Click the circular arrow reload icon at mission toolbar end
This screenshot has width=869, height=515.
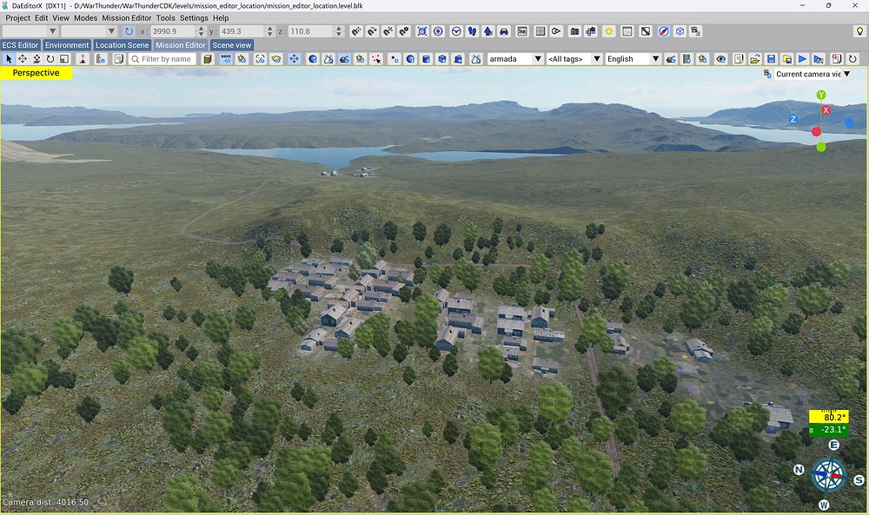pyautogui.click(x=852, y=59)
